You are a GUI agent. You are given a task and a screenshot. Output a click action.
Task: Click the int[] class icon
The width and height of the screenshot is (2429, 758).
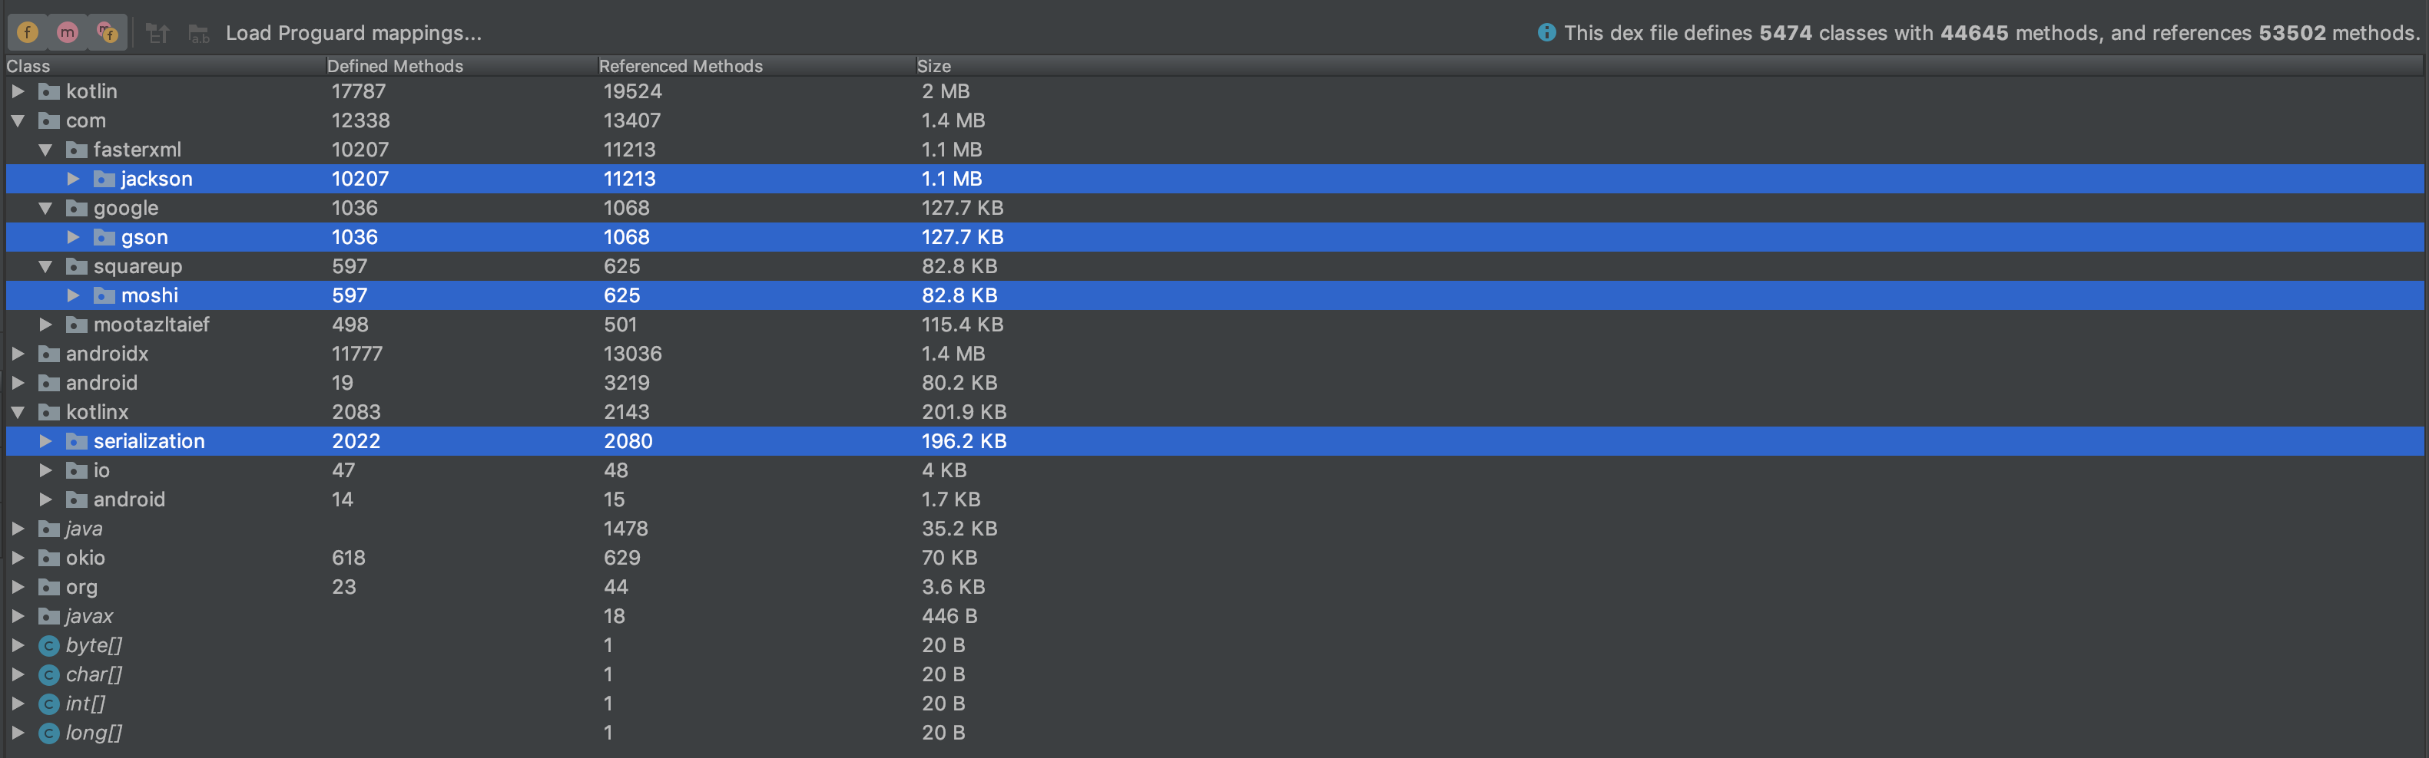49,704
